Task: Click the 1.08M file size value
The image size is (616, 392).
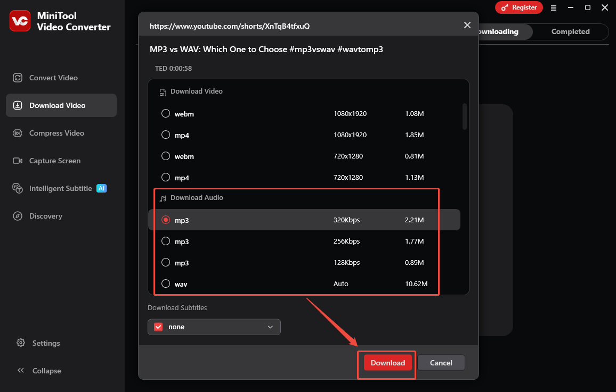Action: tap(414, 113)
